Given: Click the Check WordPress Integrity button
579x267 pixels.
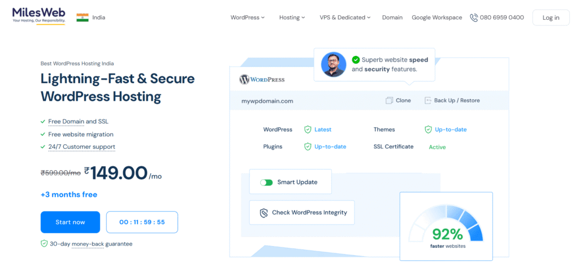Looking at the screenshot, I should click(302, 212).
